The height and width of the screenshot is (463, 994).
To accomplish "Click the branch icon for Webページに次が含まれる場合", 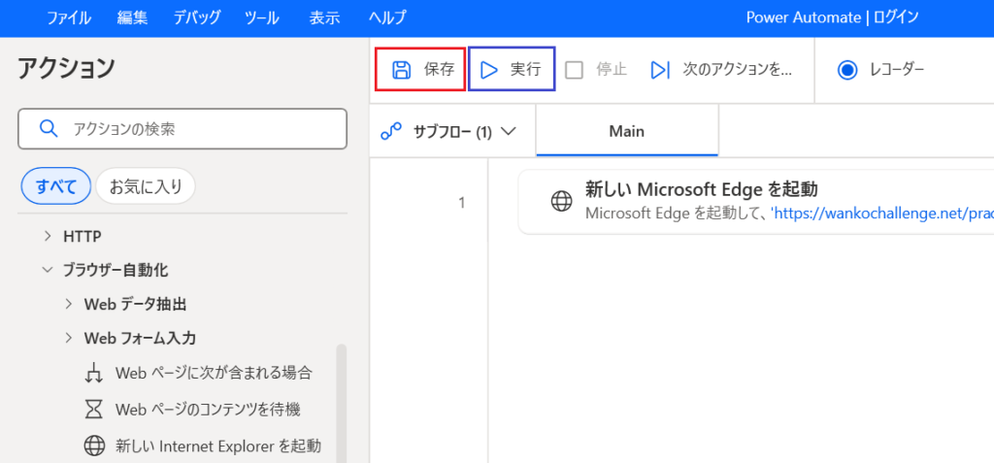I will pyautogui.click(x=94, y=374).
